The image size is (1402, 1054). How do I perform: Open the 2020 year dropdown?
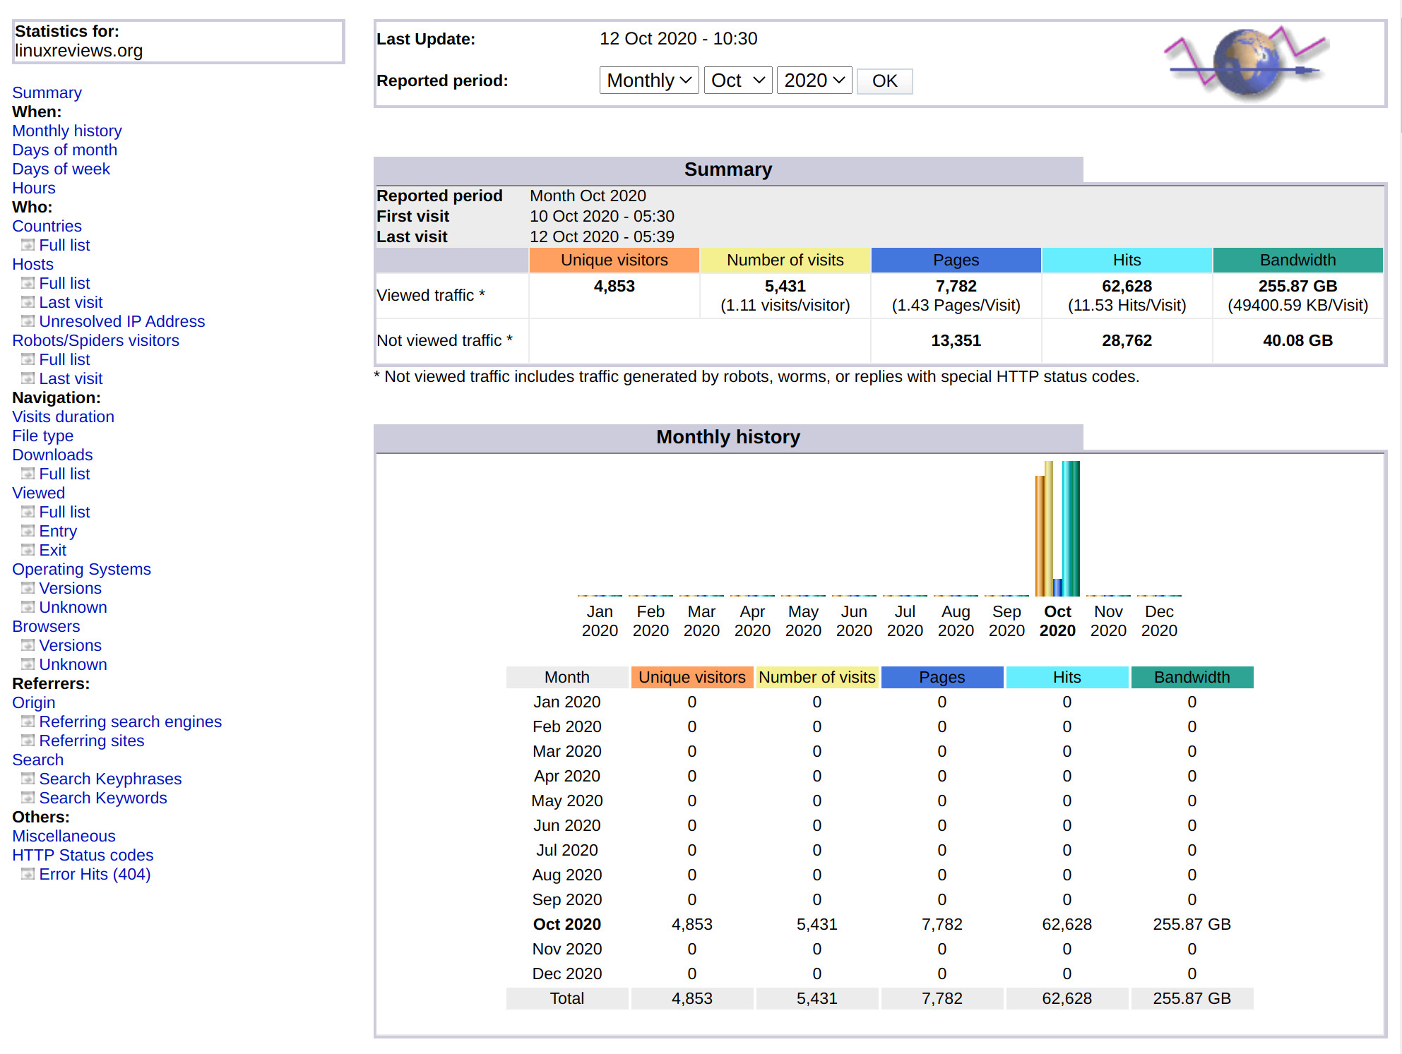click(x=814, y=80)
